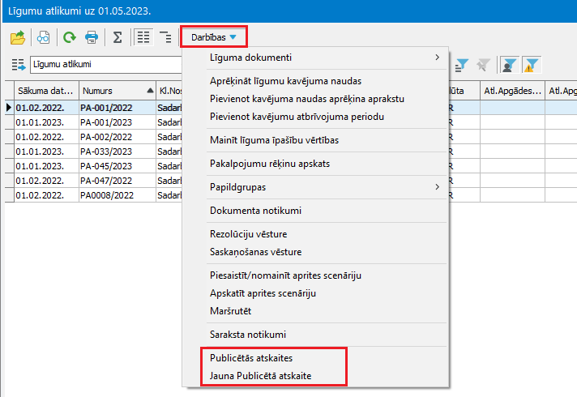Click the date cell in the PA-001/2022 row
This screenshot has width=577, height=397.
(46, 108)
